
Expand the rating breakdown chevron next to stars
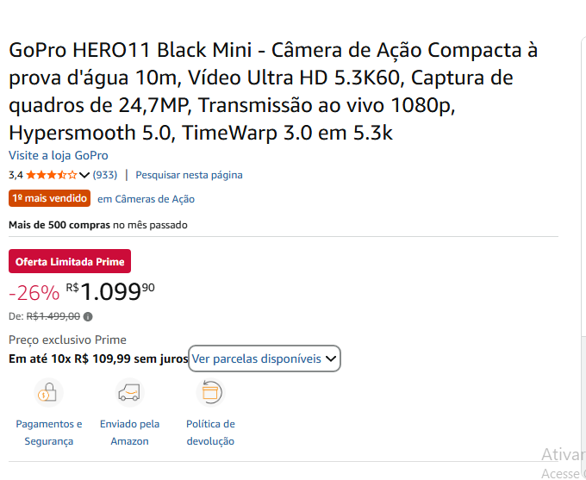(84, 175)
